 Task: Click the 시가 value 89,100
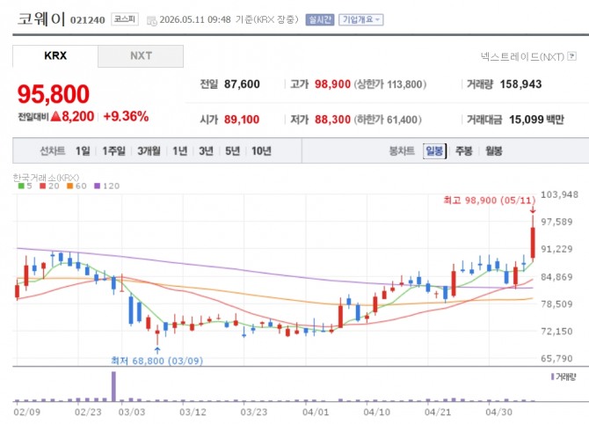click(242, 120)
